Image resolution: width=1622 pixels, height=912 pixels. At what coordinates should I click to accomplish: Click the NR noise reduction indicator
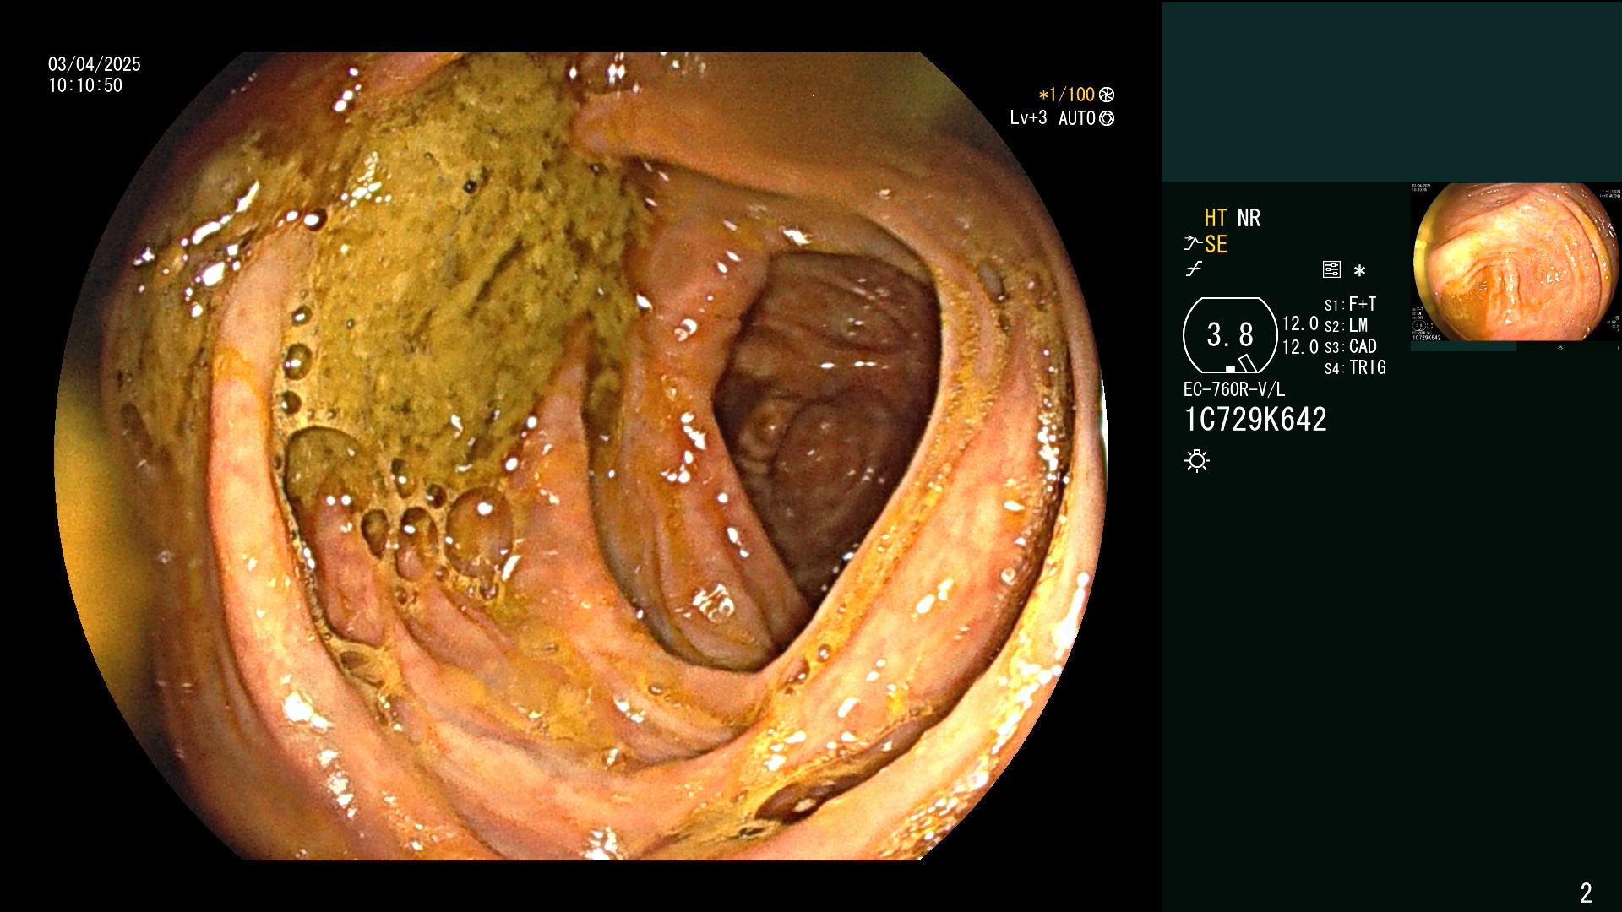pyautogui.click(x=1249, y=218)
